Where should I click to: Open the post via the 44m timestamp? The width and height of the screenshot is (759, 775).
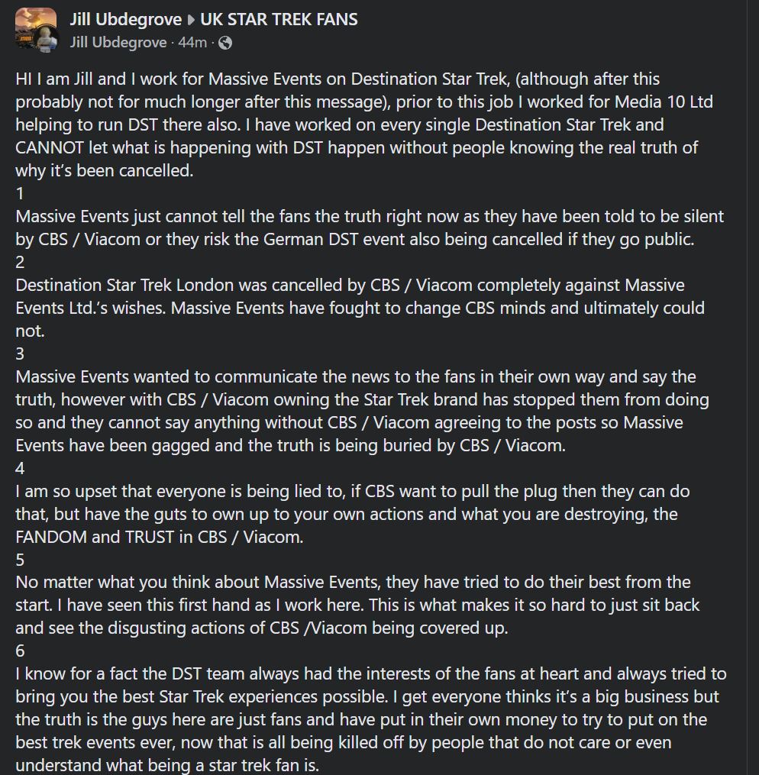click(x=192, y=43)
